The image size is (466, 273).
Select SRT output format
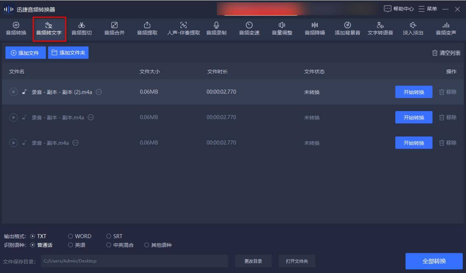(x=114, y=236)
